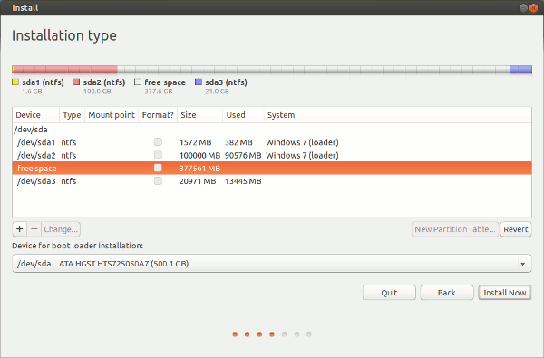Open the Change... partition dialog
This screenshot has width=544, height=358.
coord(61,229)
